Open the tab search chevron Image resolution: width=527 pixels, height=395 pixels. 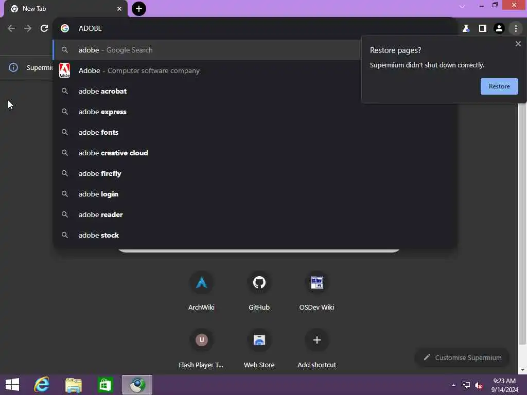[462, 6]
